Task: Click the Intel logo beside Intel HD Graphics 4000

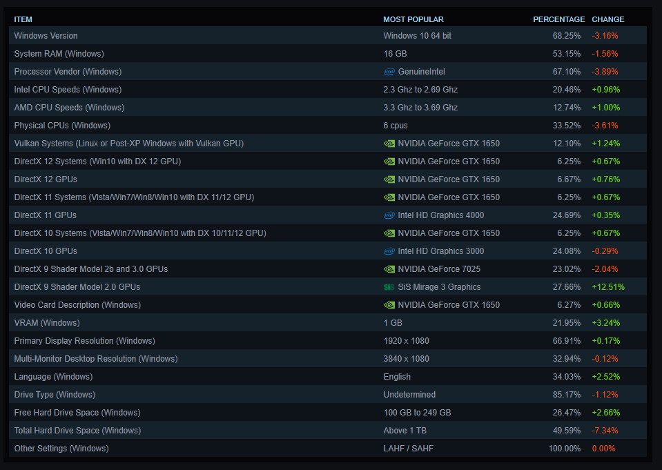Action: click(x=389, y=215)
